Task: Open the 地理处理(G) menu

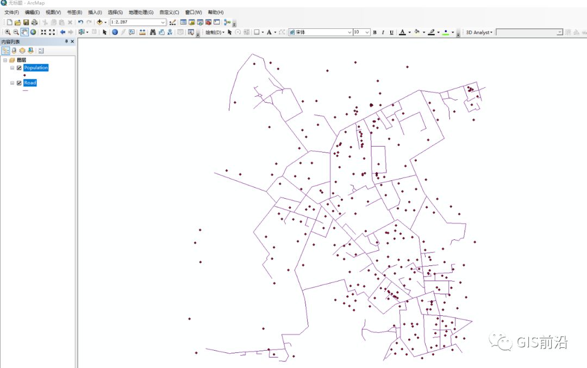Action: (141, 12)
